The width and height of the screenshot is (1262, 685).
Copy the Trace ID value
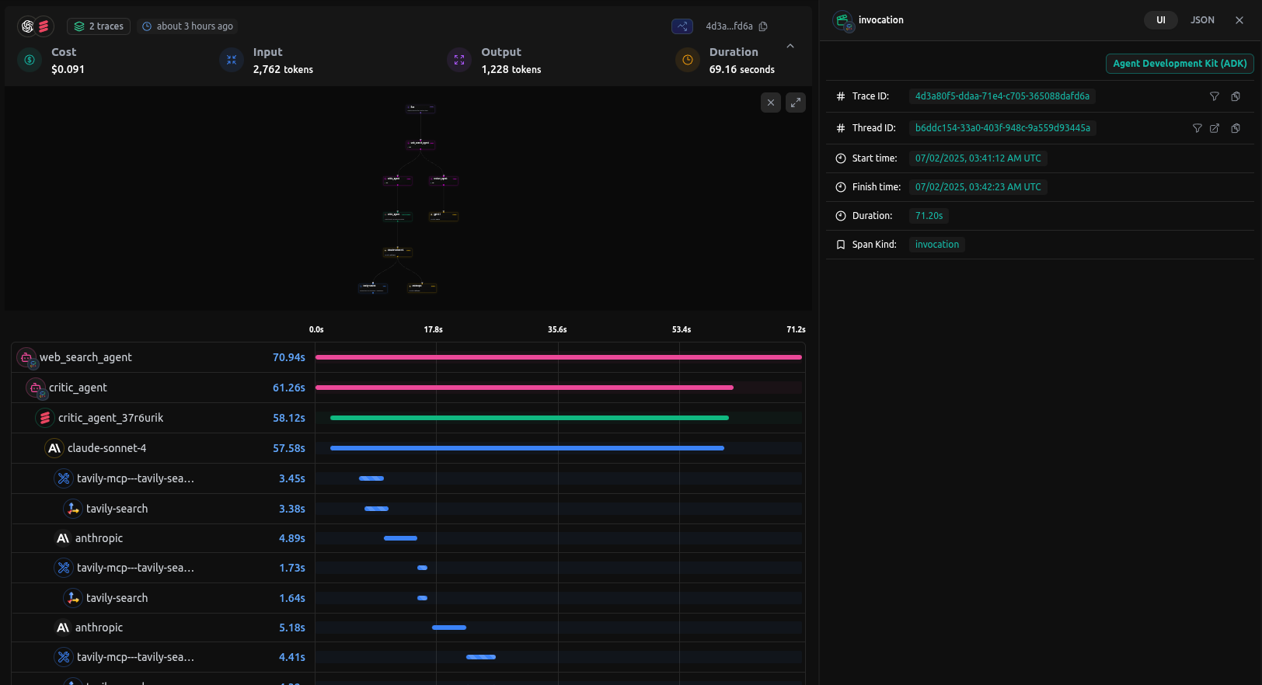click(1236, 96)
